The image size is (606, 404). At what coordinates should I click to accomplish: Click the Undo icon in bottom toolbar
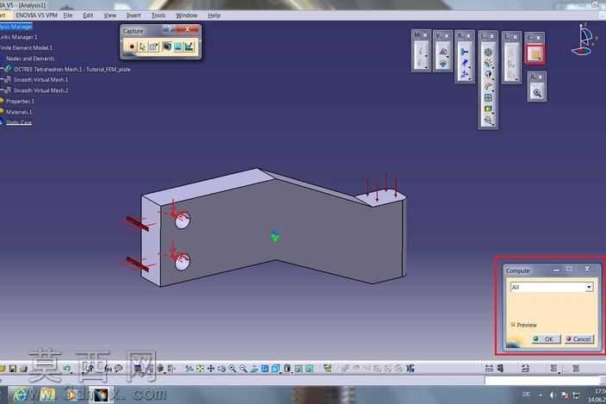tap(66, 369)
